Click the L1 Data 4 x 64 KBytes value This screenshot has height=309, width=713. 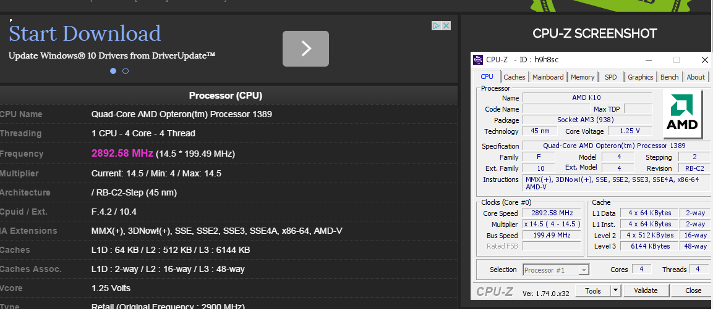651,213
